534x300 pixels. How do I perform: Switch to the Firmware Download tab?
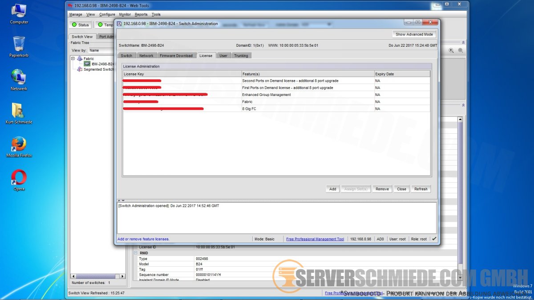click(176, 56)
